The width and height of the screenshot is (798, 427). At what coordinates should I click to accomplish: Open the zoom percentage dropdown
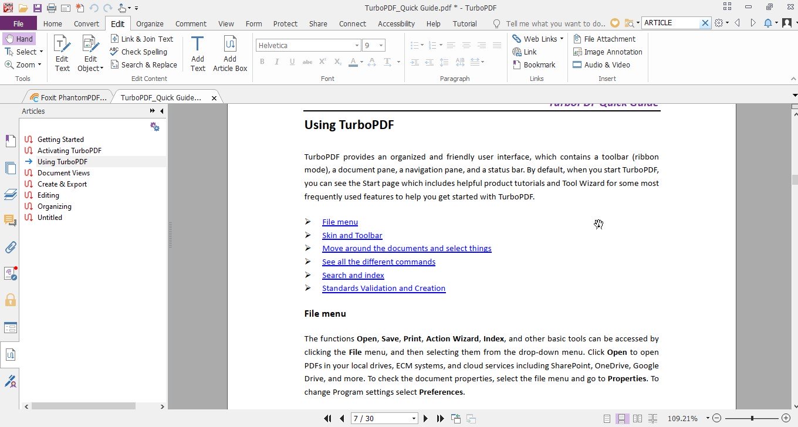point(708,418)
